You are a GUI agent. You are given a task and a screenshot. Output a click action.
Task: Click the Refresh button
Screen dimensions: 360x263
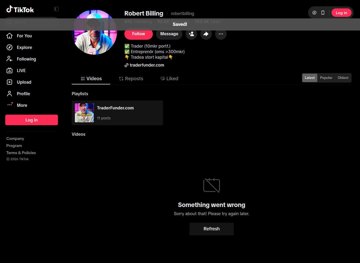212,229
